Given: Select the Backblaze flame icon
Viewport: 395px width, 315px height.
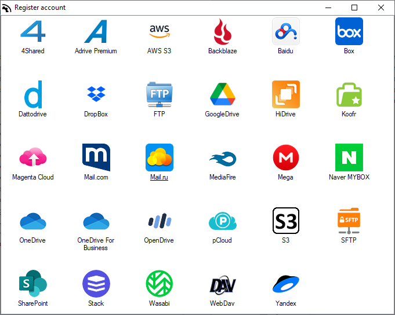Looking at the screenshot, I should pyautogui.click(x=223, y=31).
